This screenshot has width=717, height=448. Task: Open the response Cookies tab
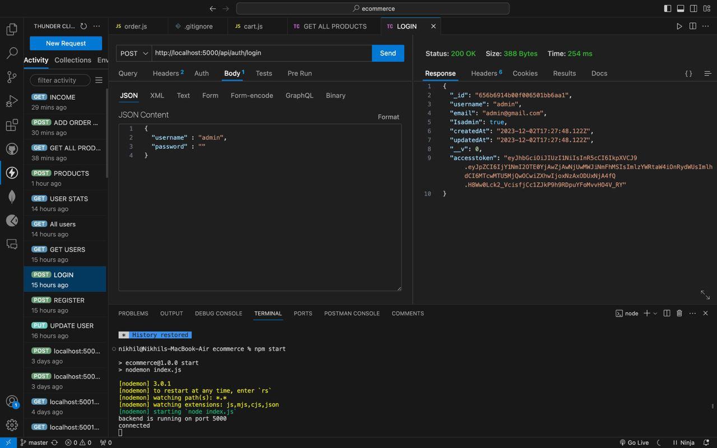[x=525, y=73]
